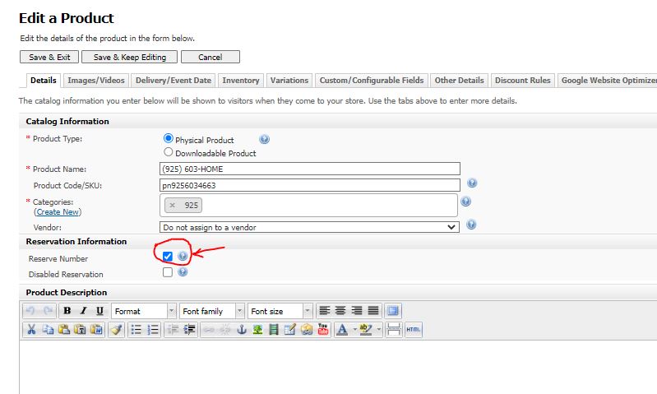This screenshot has height=394, width=657.
Task: Uncheck the Reserve Number checkbox
Action: 168,256
